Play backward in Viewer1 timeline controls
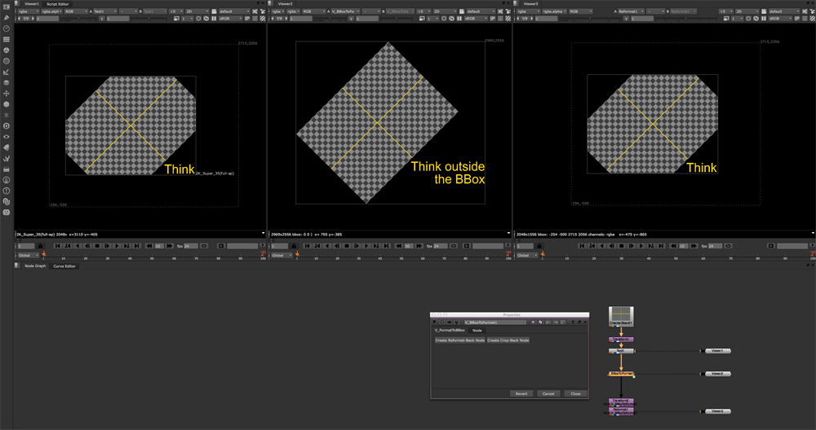Screen dimensions: 816x430 pos(78,246)
